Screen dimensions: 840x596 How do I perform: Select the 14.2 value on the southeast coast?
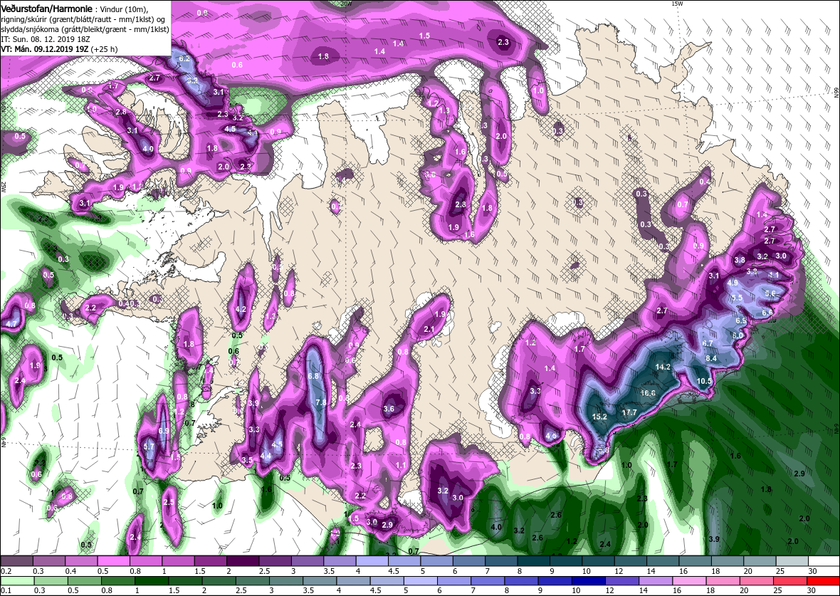point(663,367)
